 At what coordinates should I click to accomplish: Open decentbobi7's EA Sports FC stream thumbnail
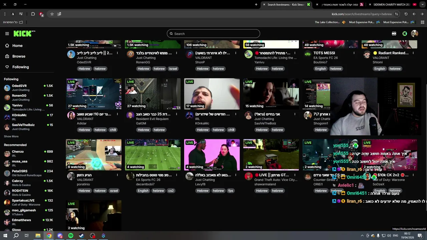(x=153, y=155)
